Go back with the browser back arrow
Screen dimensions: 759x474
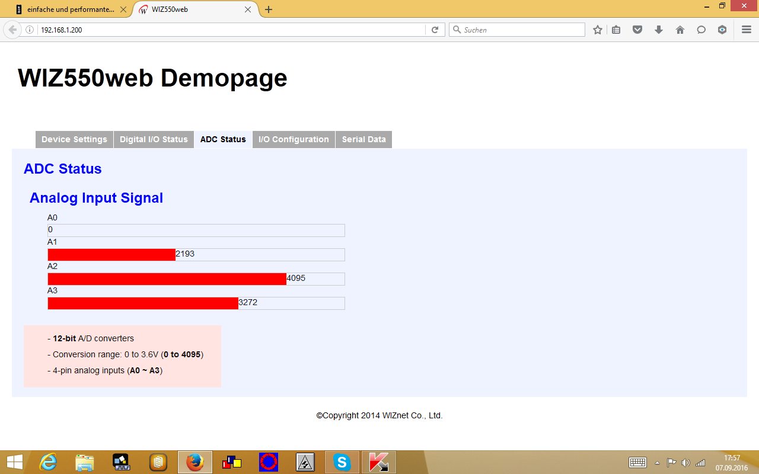[x=12, y=30]
